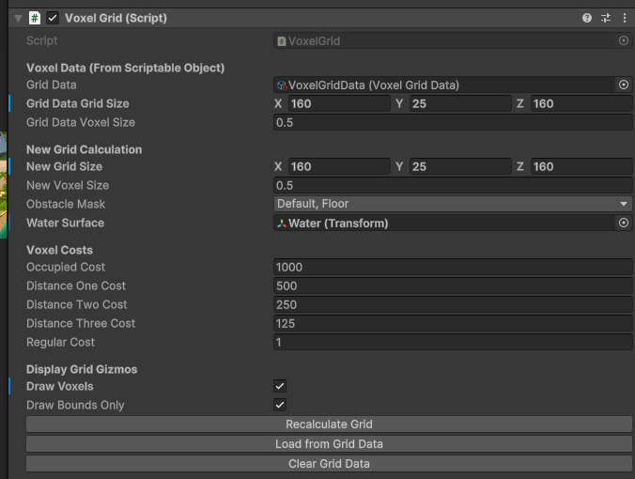Click the VoxelGrid script object picker

coord(624,40)
